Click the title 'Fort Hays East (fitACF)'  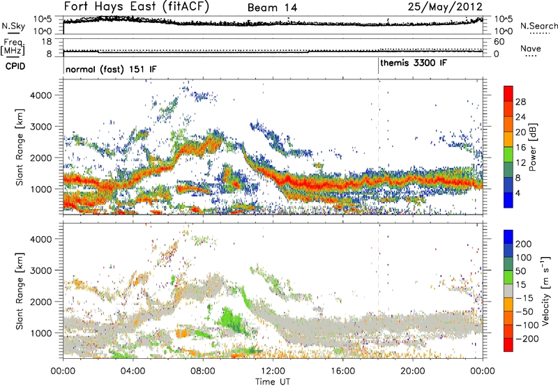pyautogui.click(x=137, y=7)
